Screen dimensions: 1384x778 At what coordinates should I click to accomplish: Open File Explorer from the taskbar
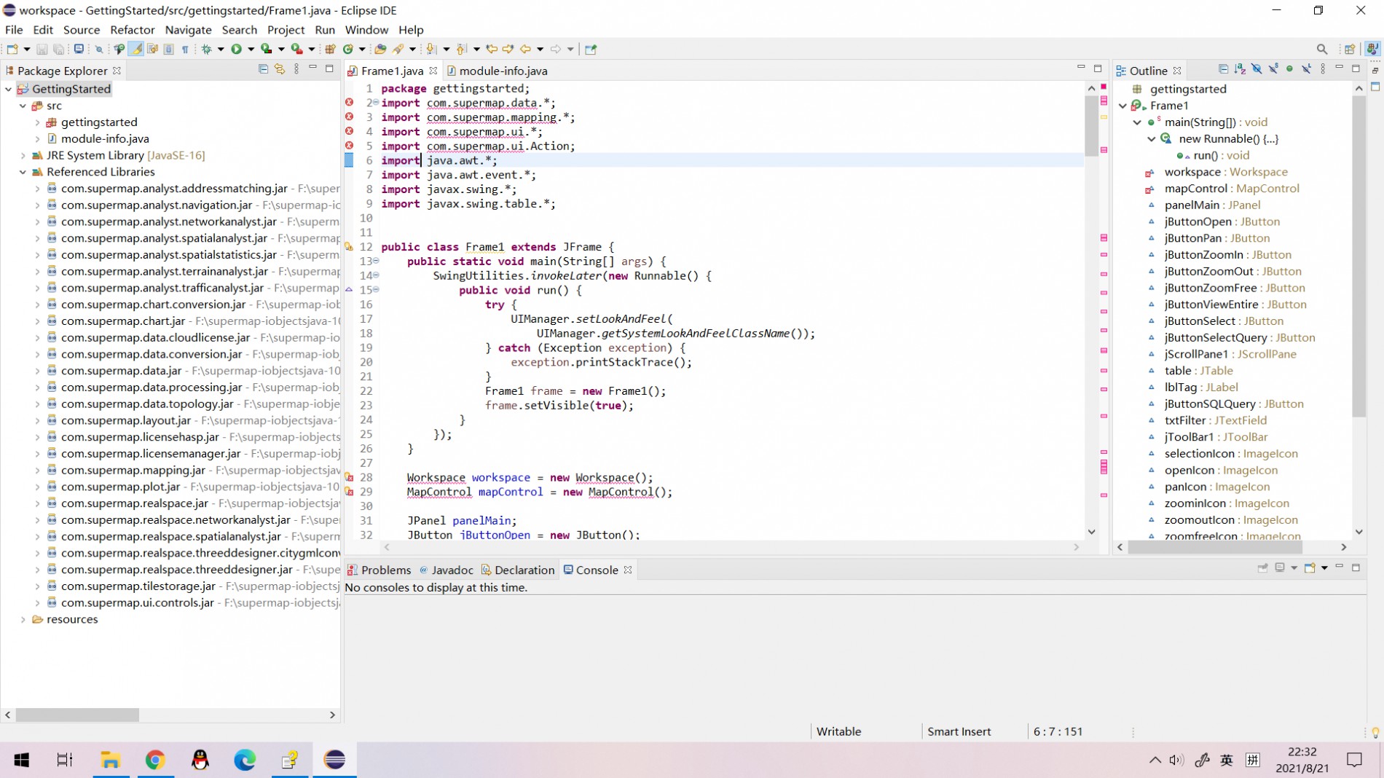(110, 760)
